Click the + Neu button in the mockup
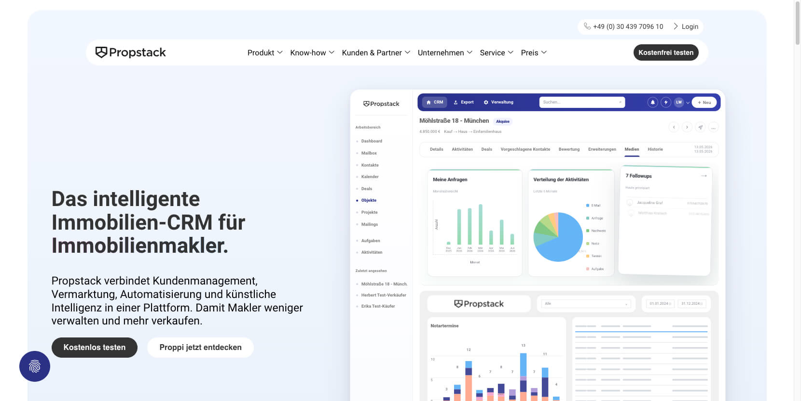Viewport: 801px width, 401px height. tap(704, 102)
